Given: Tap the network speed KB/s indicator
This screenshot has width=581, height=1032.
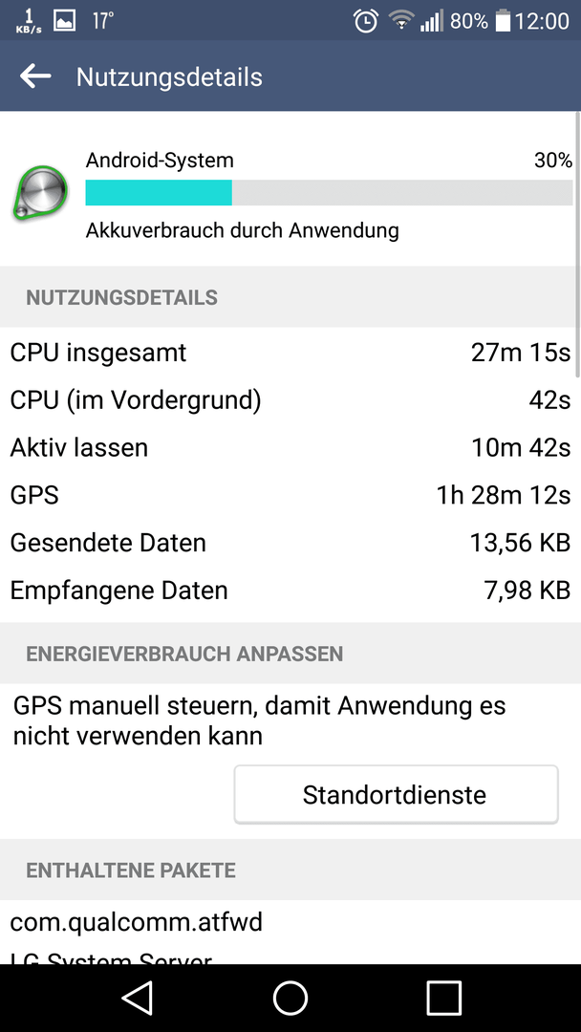Looking at the screenshot, I should (x=27, y=22).
